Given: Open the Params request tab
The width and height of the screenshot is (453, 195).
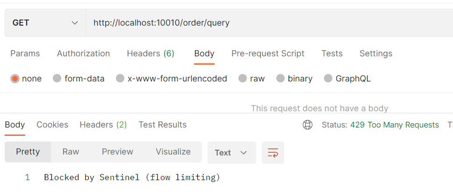Looking at the screenshot, I should 25,54.
